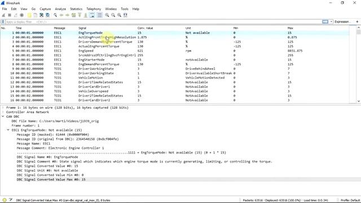Close this capture file icon

(41, 15)
